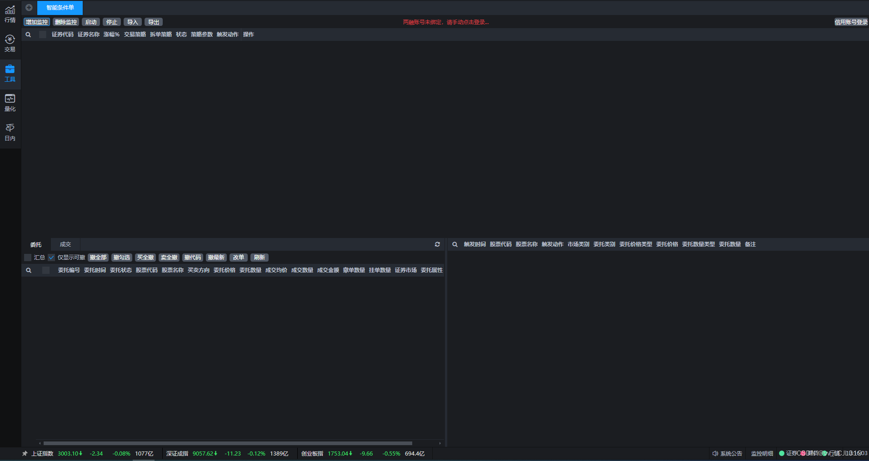
Task: Click the 系统公告 speaker icon
Action: point(714,453)
